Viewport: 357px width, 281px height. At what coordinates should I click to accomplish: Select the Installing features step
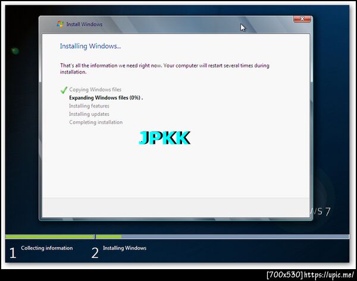(x=89, y=106)
